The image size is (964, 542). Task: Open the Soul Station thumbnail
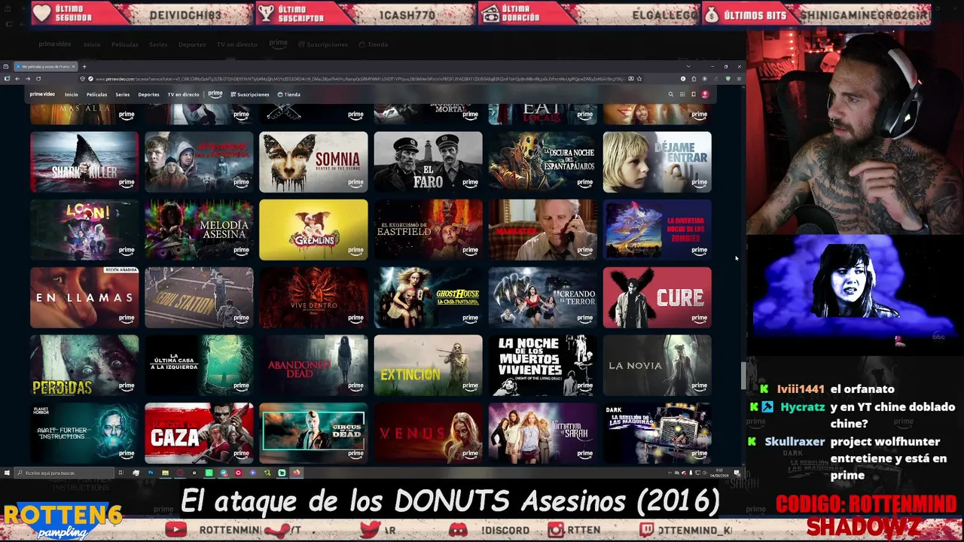point(199,297)
